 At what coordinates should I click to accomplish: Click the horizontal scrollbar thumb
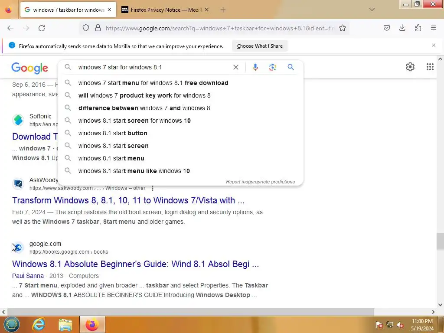pos(190,312)
